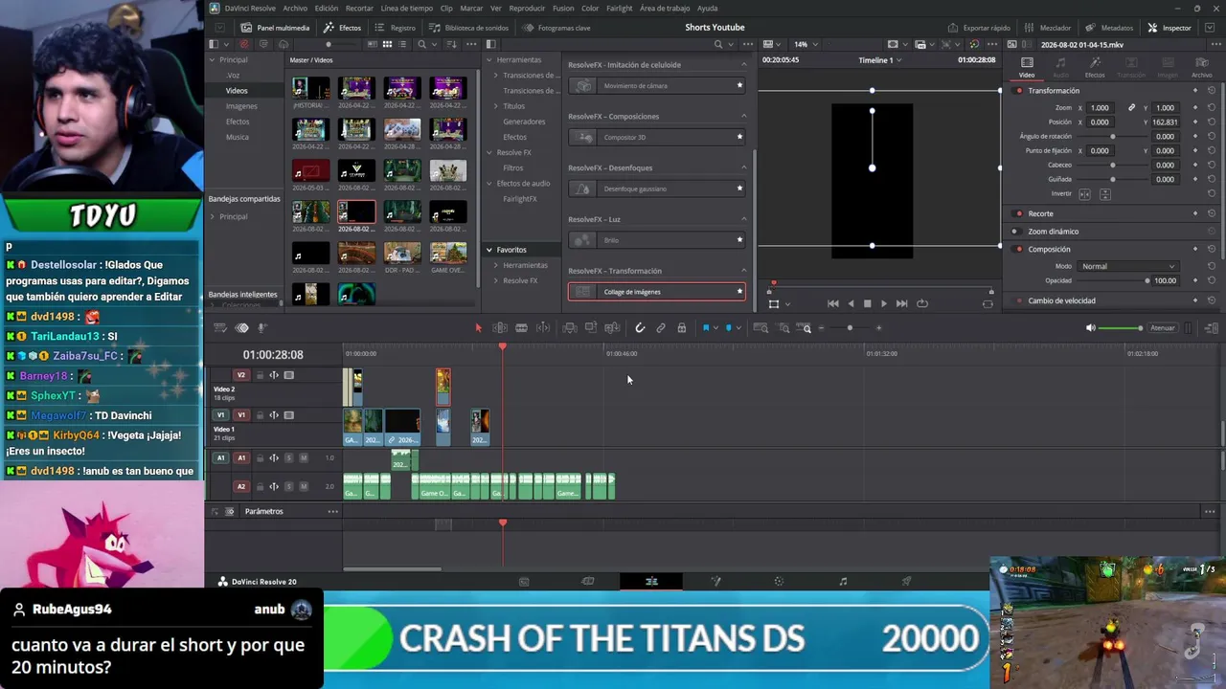Click the padlock position lock icon in toolbar

click(x=681, y=328)
